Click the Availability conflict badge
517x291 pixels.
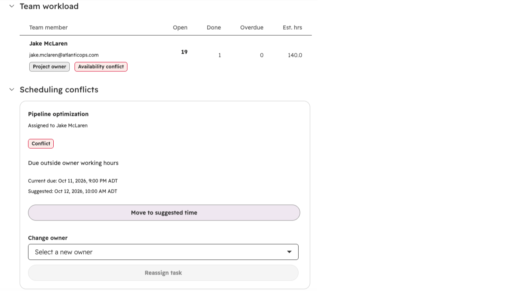pos(101,67)
